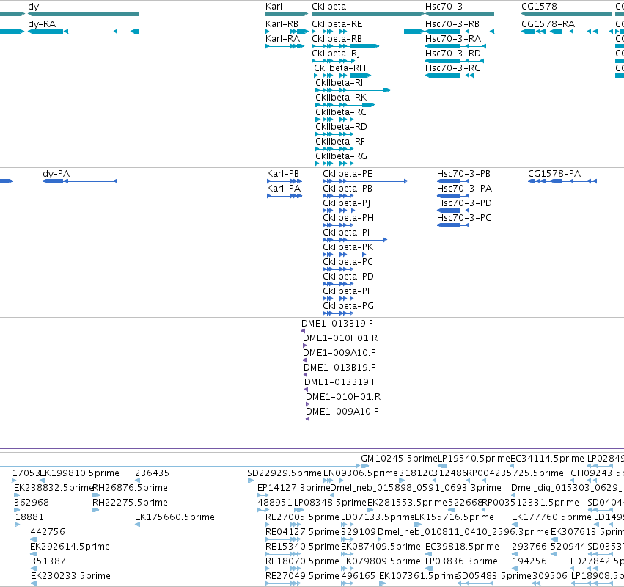Click CDS CkIIbeta-PH
The image size is (624, 587).
348,218
